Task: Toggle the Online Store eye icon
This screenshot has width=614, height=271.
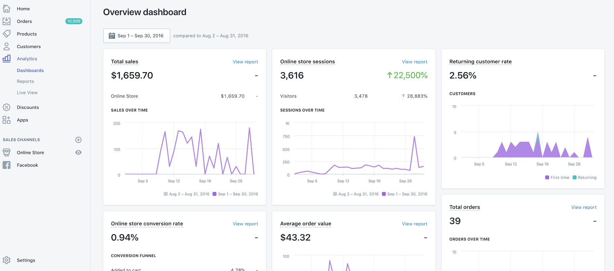Action: 78,152
